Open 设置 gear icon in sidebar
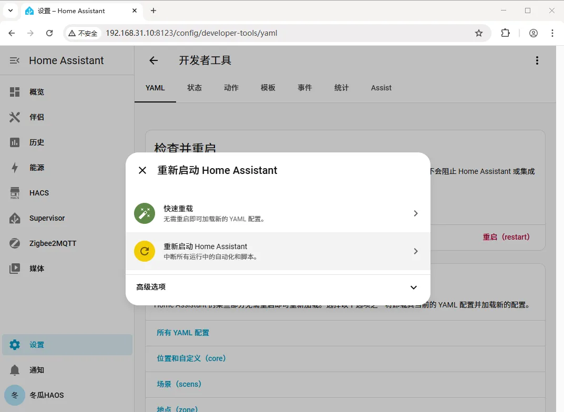The height and width of the screenshot is (412, 564). [14, 345]
